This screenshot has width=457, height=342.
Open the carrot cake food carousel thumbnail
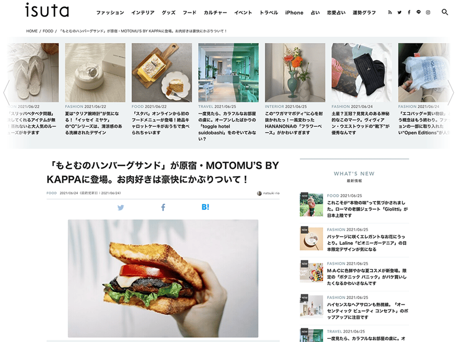[162, 73]
